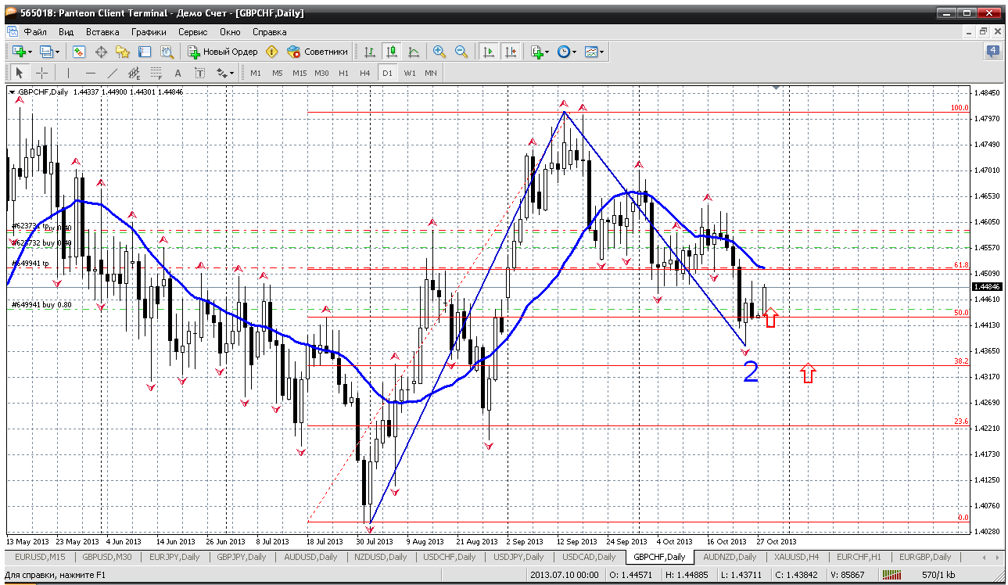Switch to the EURUSD,M15 chart tab
Image resolution: width=1008 pixels, height=585 pixels.
point(38,557)
